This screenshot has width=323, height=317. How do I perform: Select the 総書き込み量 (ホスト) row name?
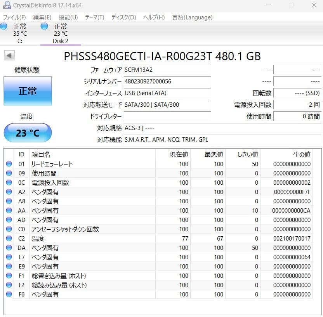point(59,275)
